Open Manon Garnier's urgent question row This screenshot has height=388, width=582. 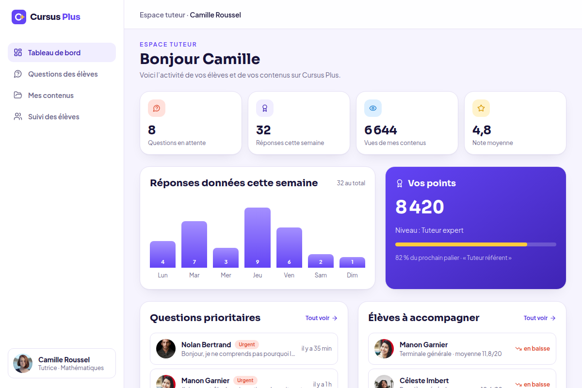pos(244,379)
